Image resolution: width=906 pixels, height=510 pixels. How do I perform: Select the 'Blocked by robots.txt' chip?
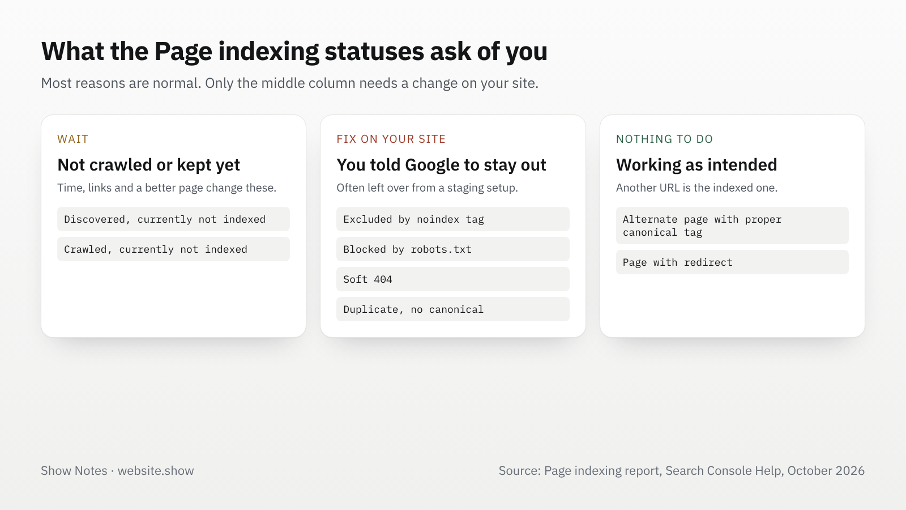453,249
